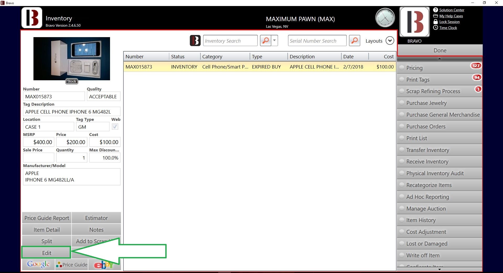Click the Notes button
Image resolution: width=503 pixels, height=273 pixels.
coord(96,230)
